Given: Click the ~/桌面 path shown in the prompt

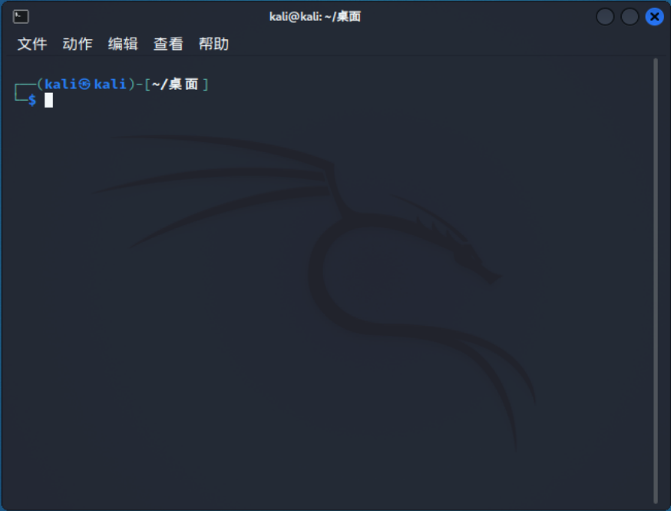Looking at the screenshot, I should [x=177, y=84].
